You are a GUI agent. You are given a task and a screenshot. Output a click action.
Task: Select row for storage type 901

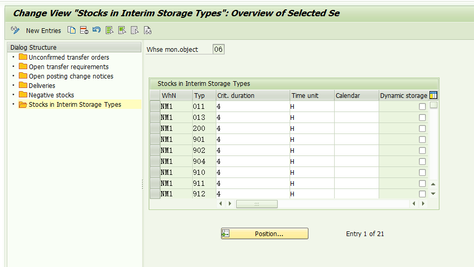click(155, 139)
